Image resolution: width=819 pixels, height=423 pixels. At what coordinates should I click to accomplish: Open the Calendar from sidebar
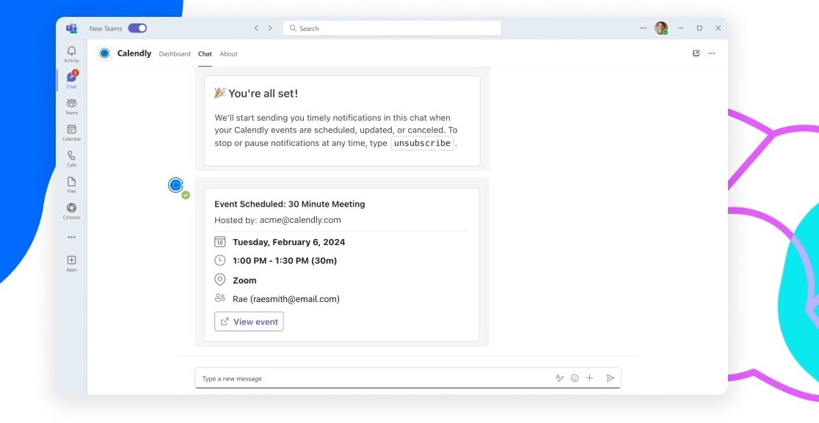72,133
